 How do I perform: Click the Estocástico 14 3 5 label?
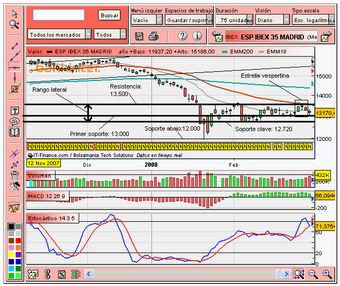(x=52, y=218)
